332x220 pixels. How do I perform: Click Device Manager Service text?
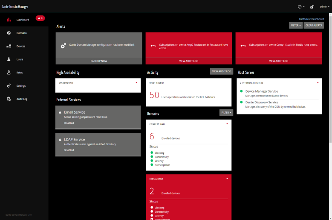click(x=262, y=91)
